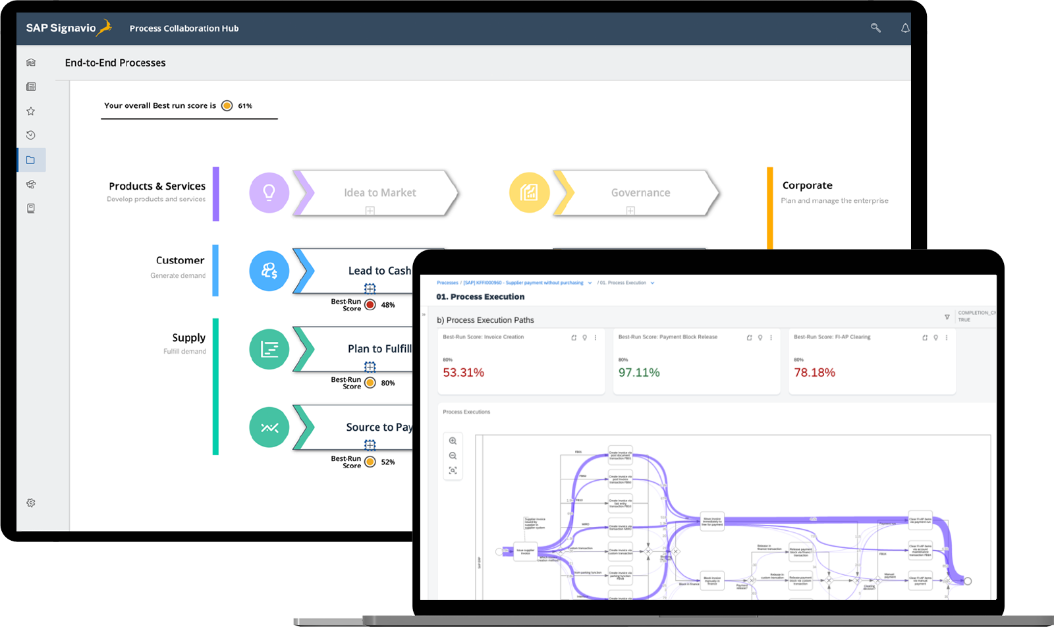Collapse the panel using the double chevron
The image size is (1054, 627).
[x=425, y=314]
